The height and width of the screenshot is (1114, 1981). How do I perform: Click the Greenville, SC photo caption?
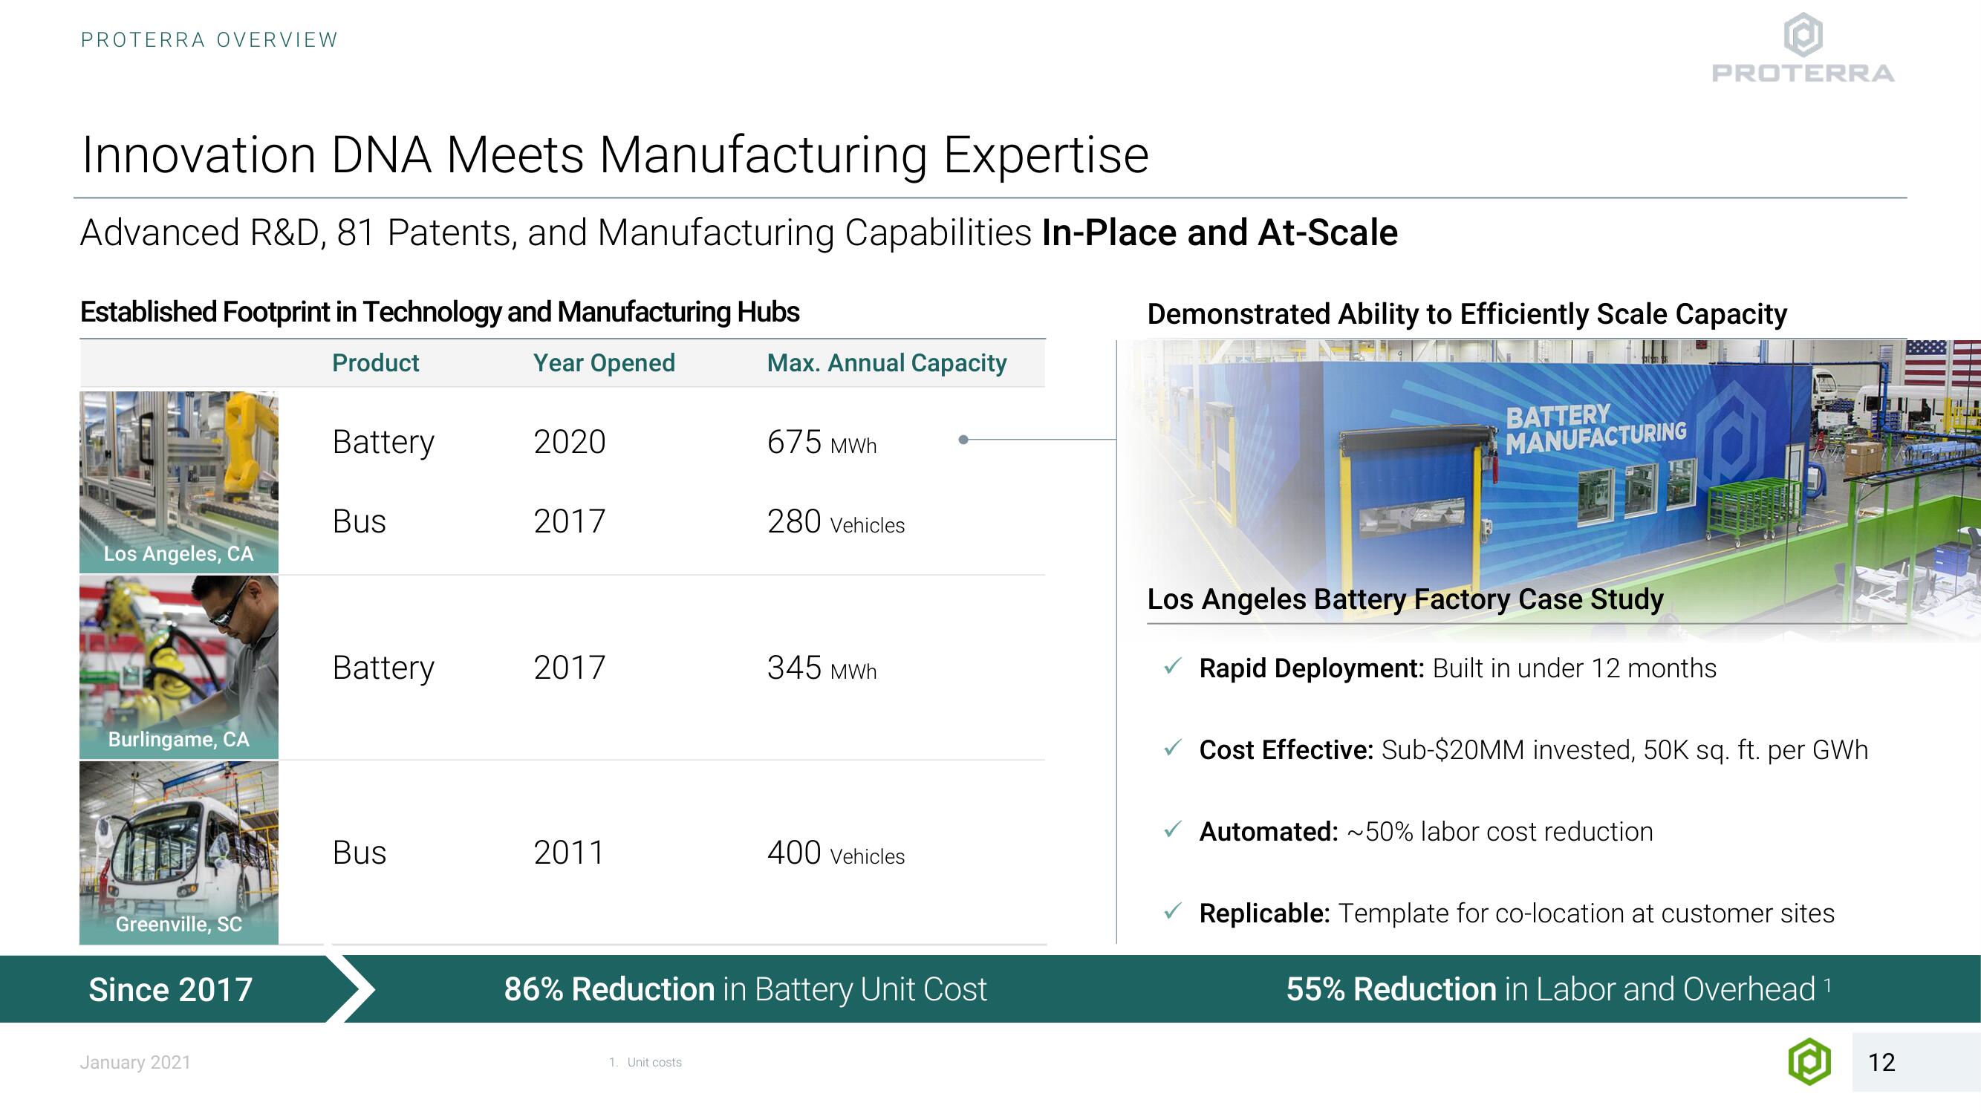click(x=178, y=925)
